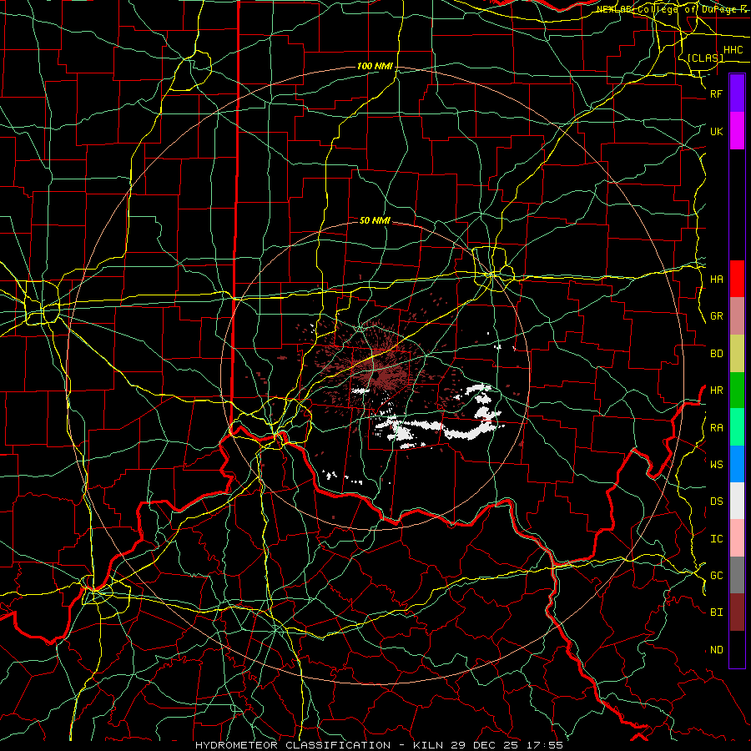Click the 100 NMI range ring label
This screenshot has height=751, width=751.
pos(375,66)
